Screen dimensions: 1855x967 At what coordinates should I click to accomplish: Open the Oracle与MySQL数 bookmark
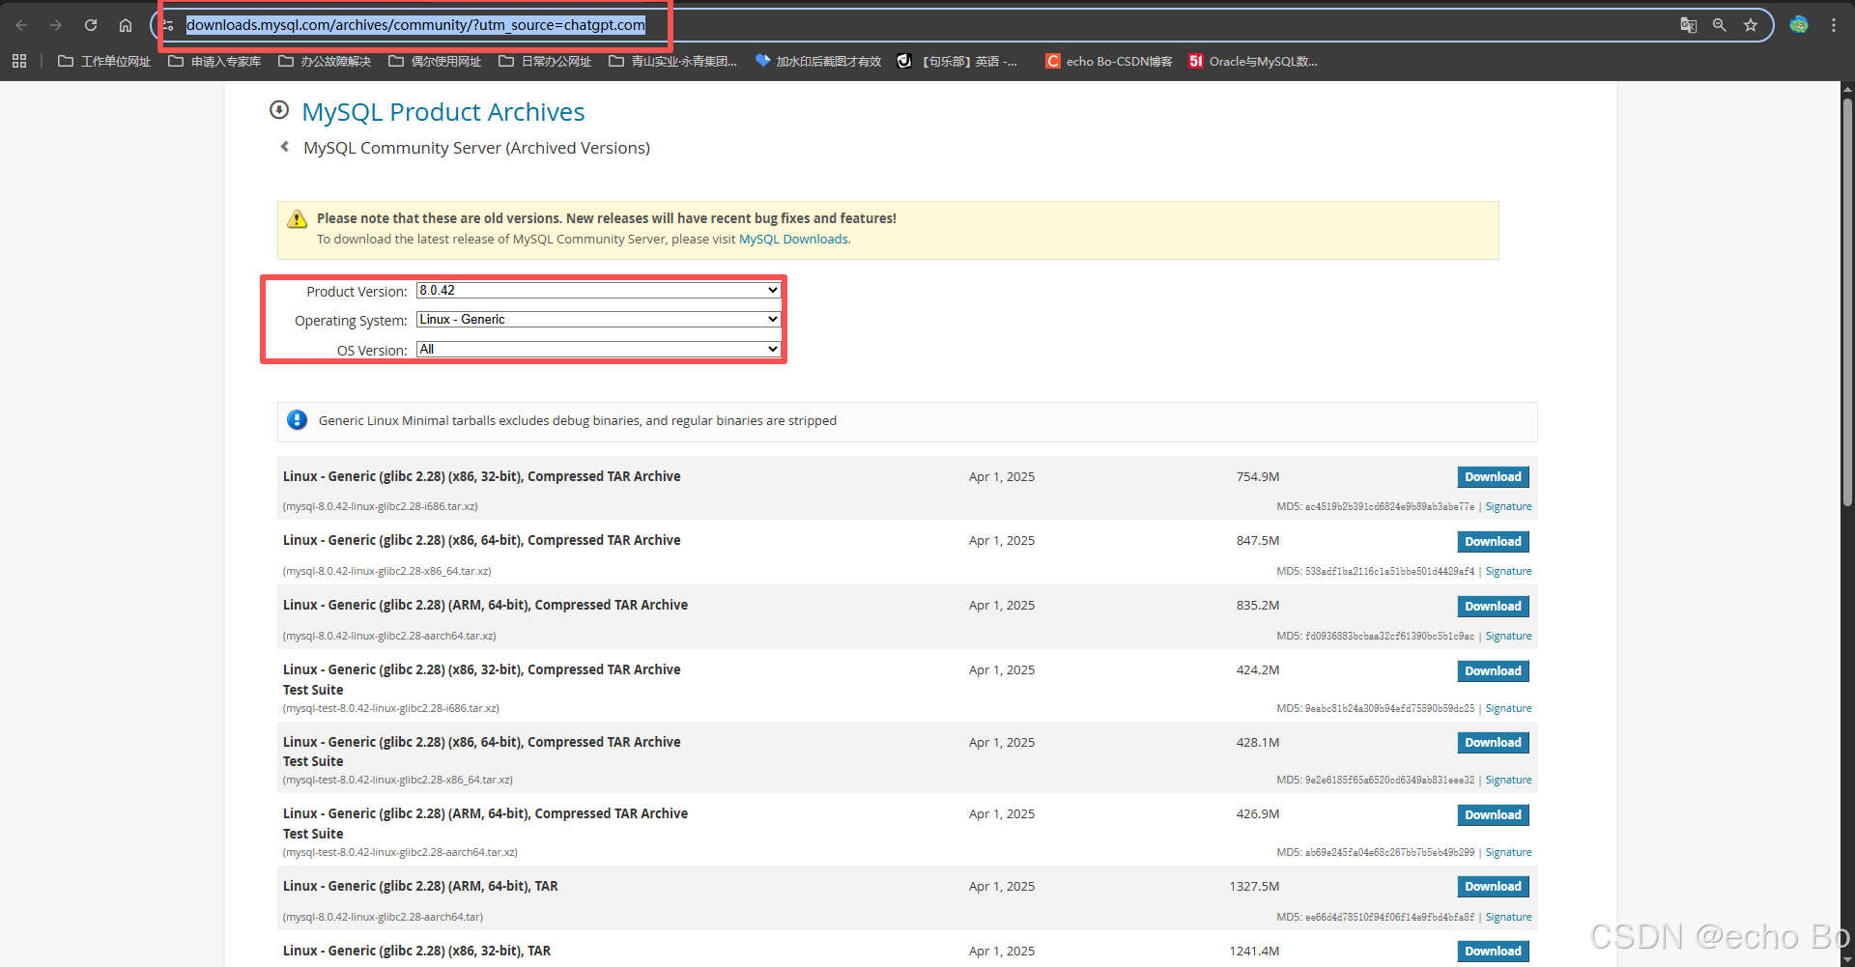1253,61
